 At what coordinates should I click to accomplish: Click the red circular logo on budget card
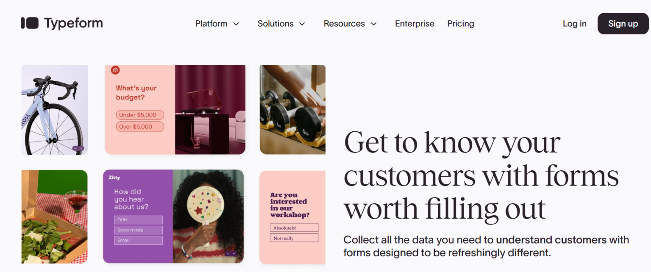point(115,70)
